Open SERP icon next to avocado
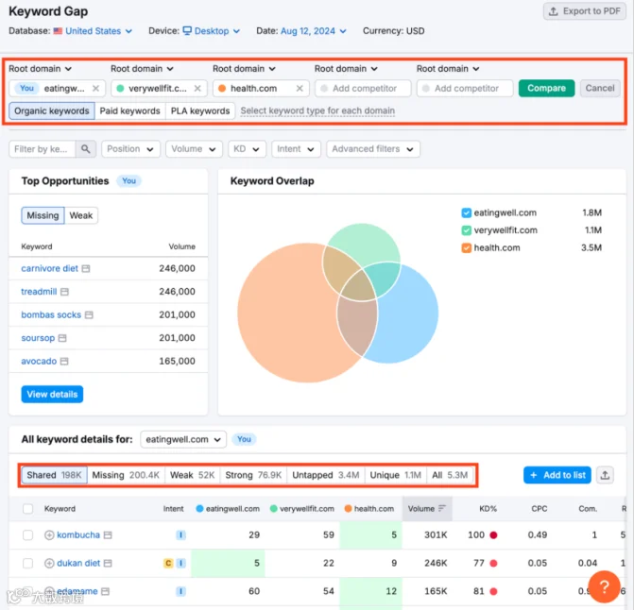Viewport: 634px width, 610px height. [x=64, y=361]
